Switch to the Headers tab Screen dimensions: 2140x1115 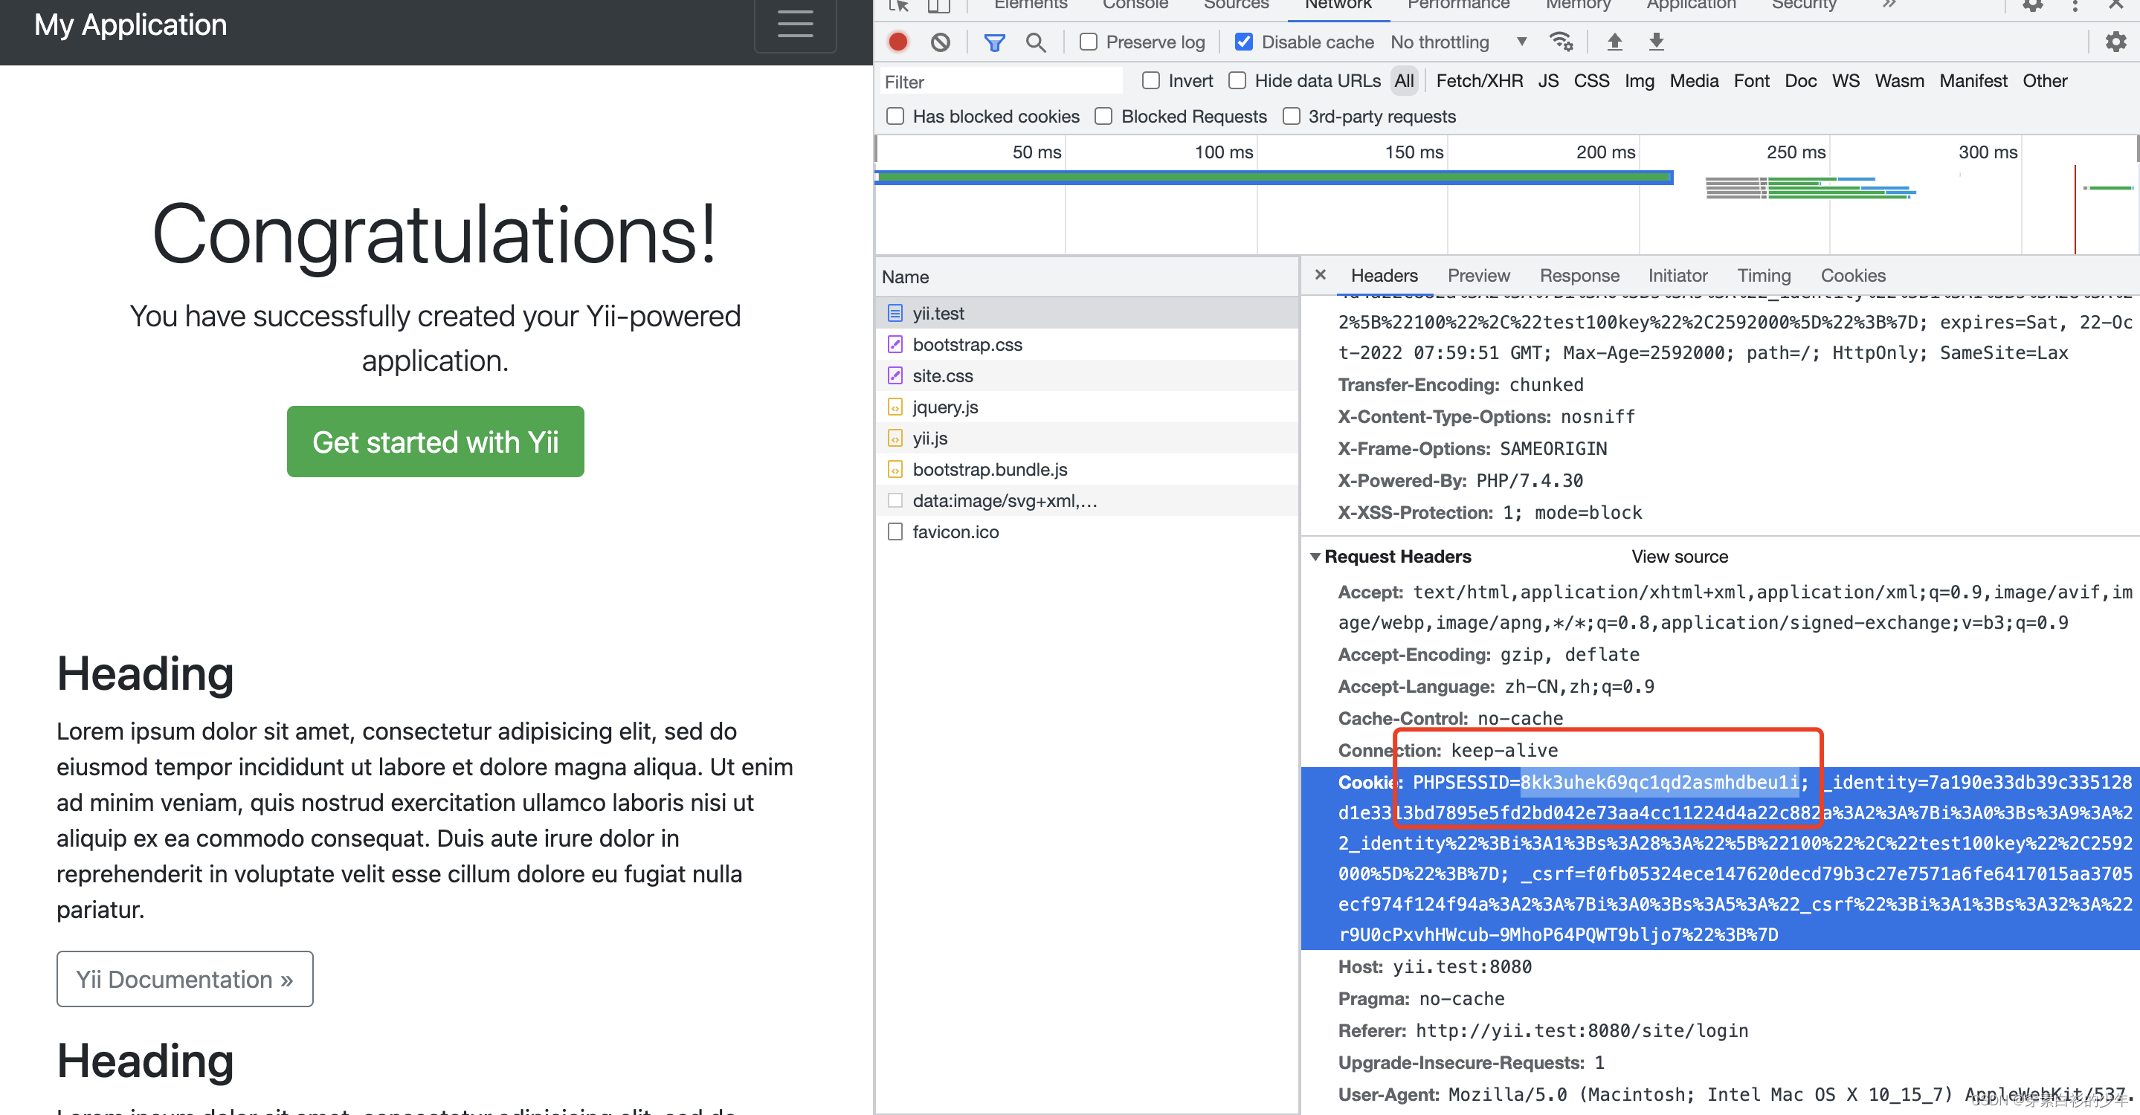pyautogui.click(x=1384, y=275)
